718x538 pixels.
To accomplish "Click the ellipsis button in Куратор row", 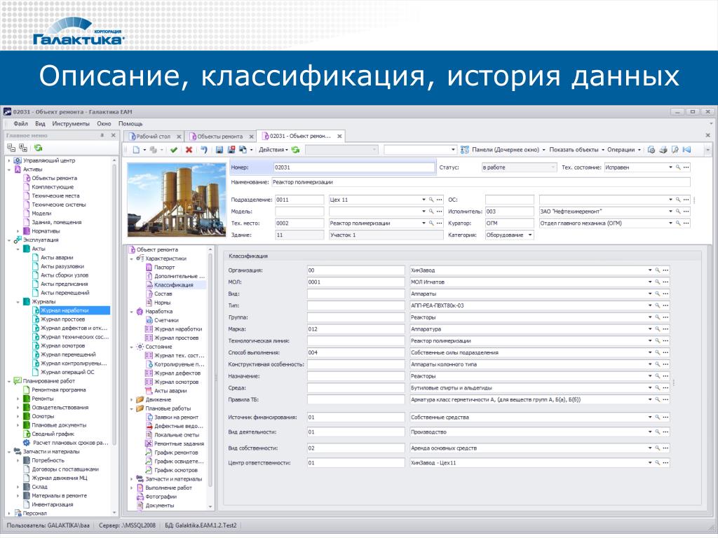I will 686,223.
